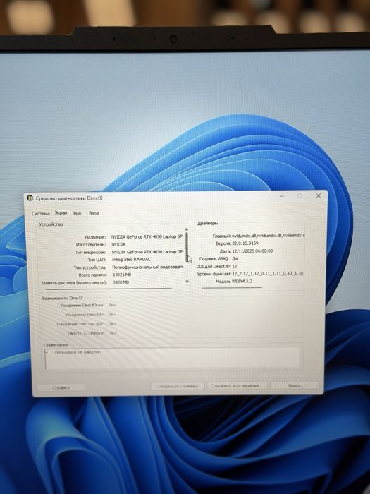Click the grayed maximize window button
This screenshot has height=494, width=370.
coord(300,196)
